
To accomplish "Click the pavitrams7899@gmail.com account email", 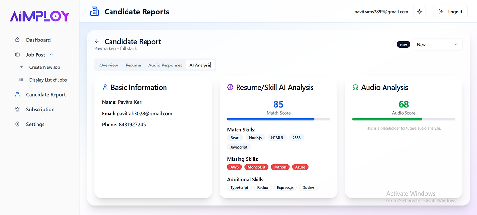I will (x=381, y=12).
